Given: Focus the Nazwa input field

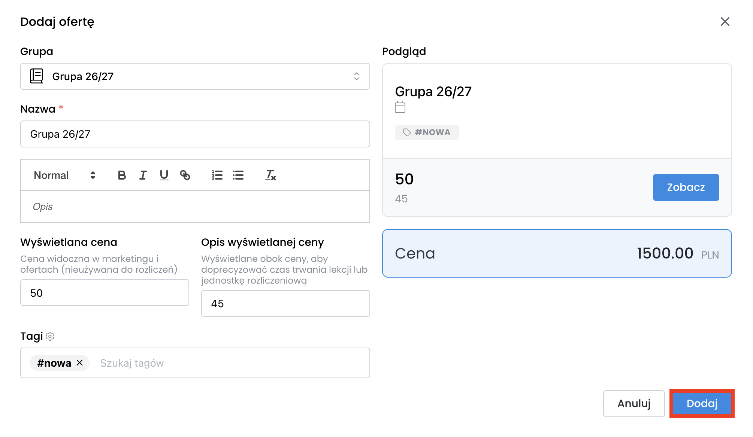Looking at the screenshot, I should (195, 134).
